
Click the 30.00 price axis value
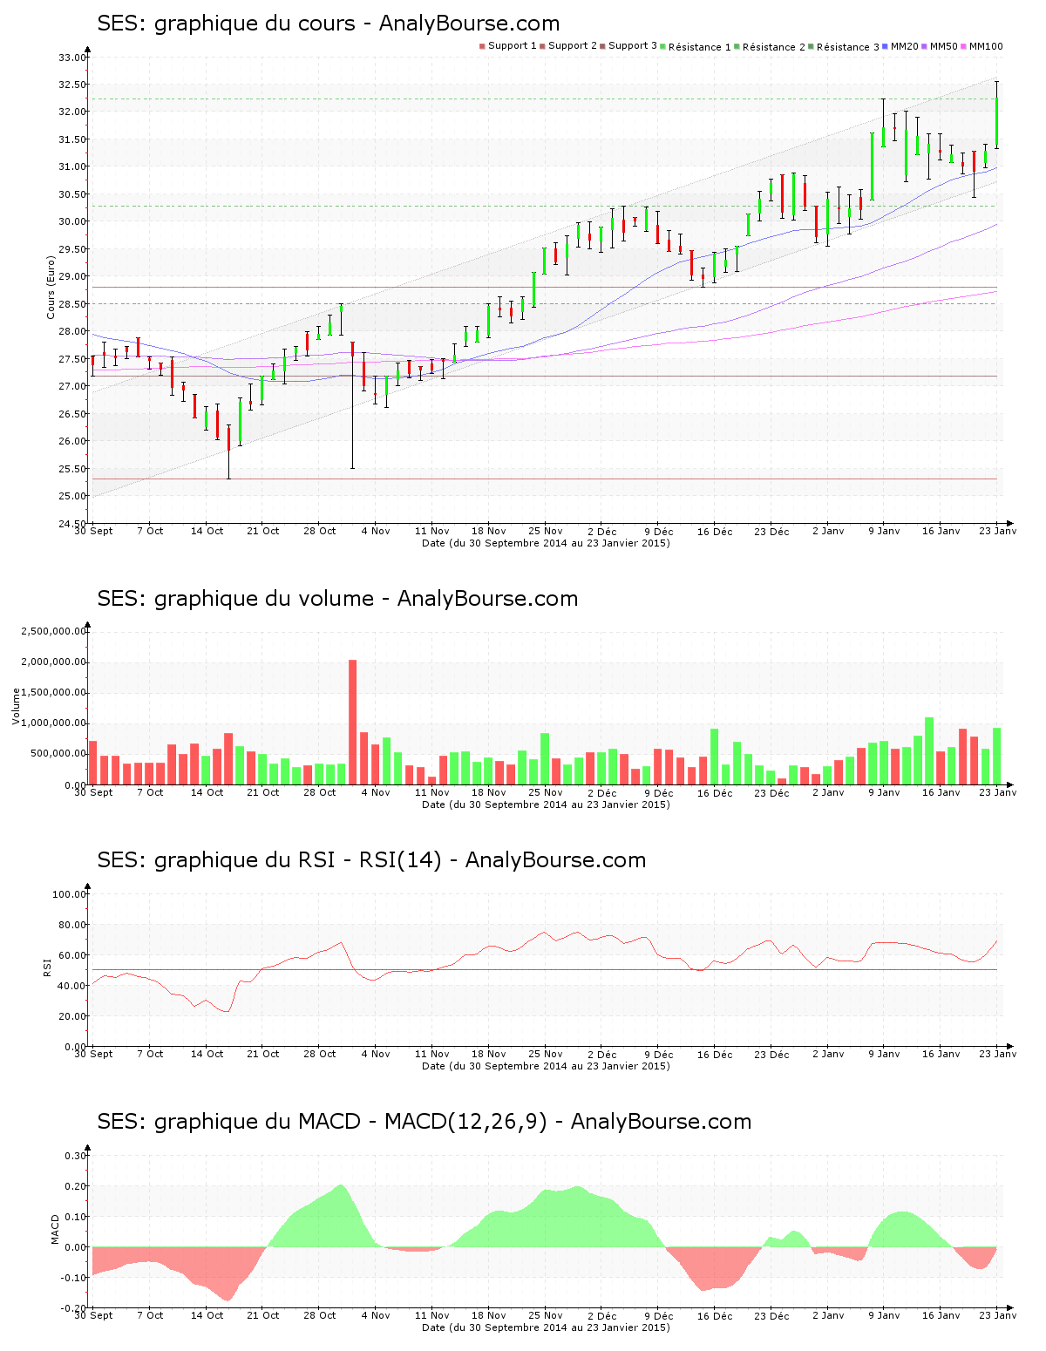tap(72, 221)
